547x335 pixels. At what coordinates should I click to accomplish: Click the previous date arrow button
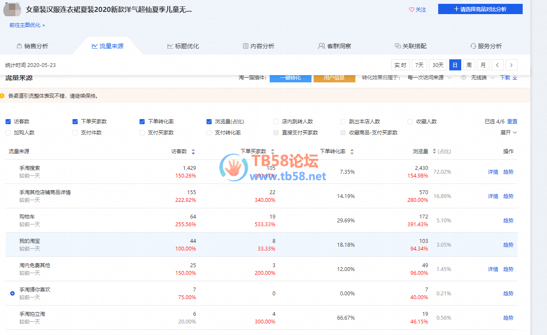pos(498,65)
